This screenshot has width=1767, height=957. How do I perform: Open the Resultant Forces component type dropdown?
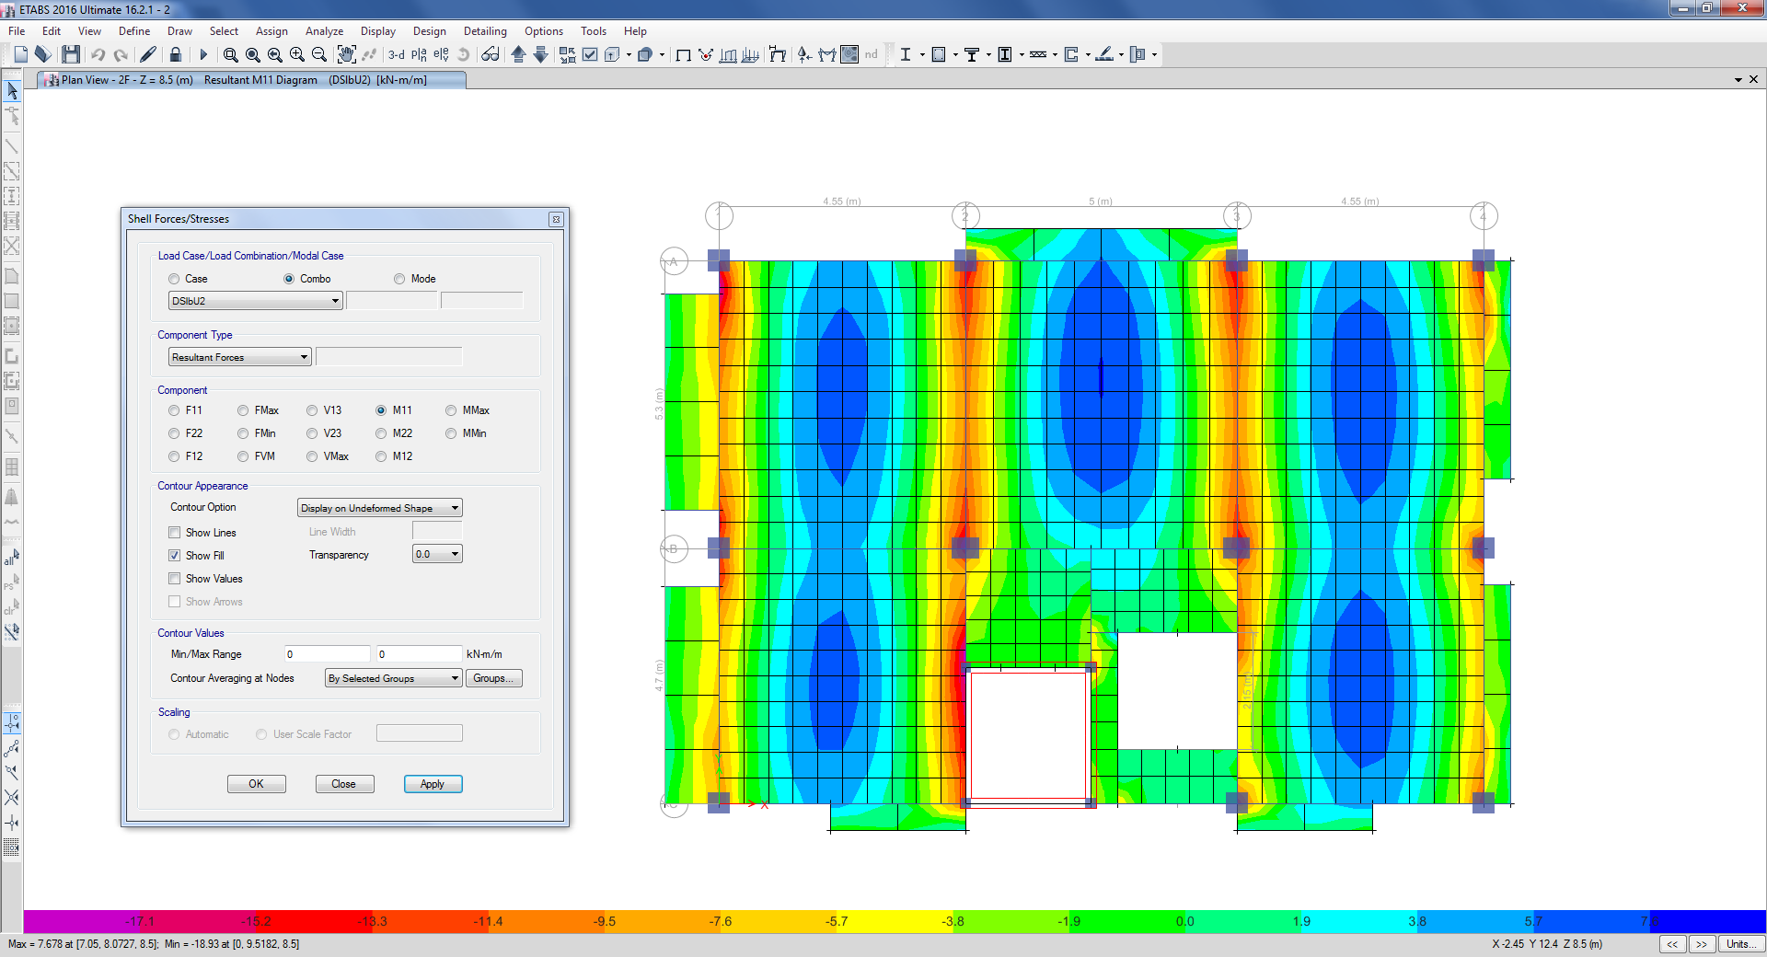coord(239,357)
